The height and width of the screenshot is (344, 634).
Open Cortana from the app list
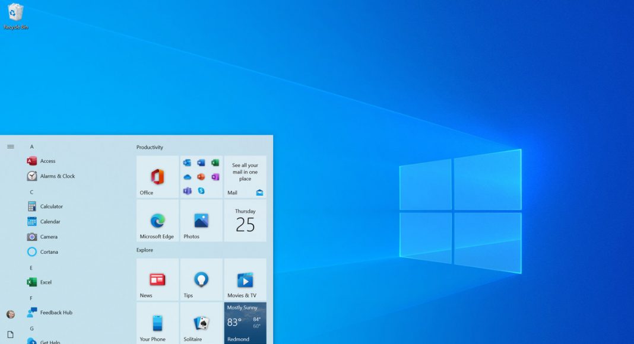click(x=43, y=251)
